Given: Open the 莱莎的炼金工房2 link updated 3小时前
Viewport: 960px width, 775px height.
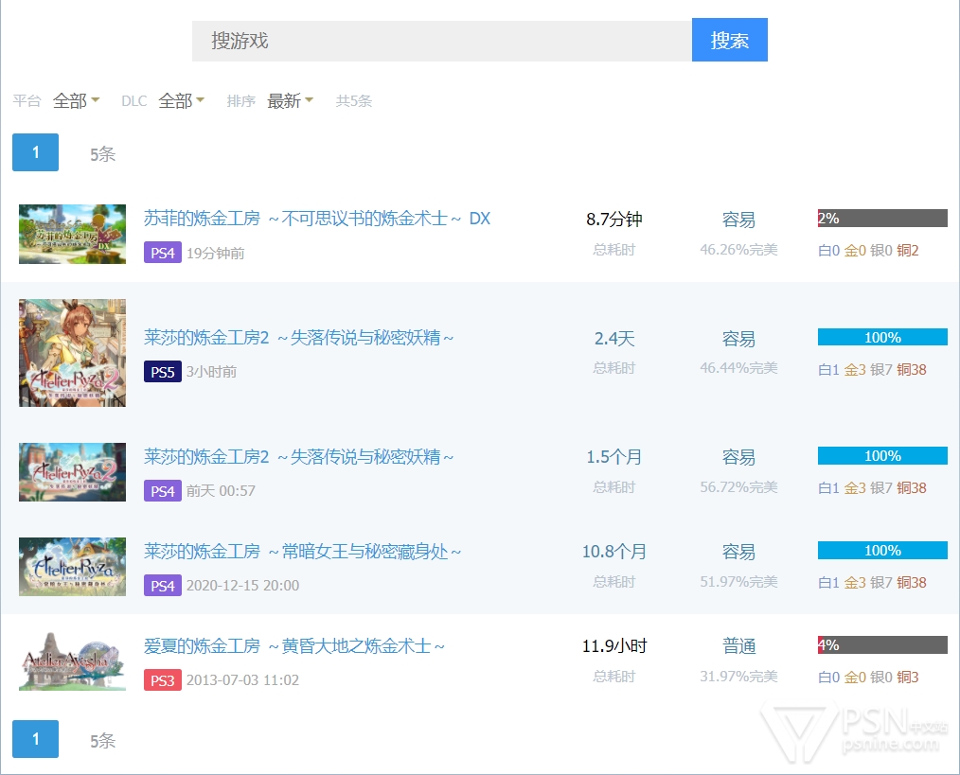Looking at the screenshot, I should click(299, 337).
